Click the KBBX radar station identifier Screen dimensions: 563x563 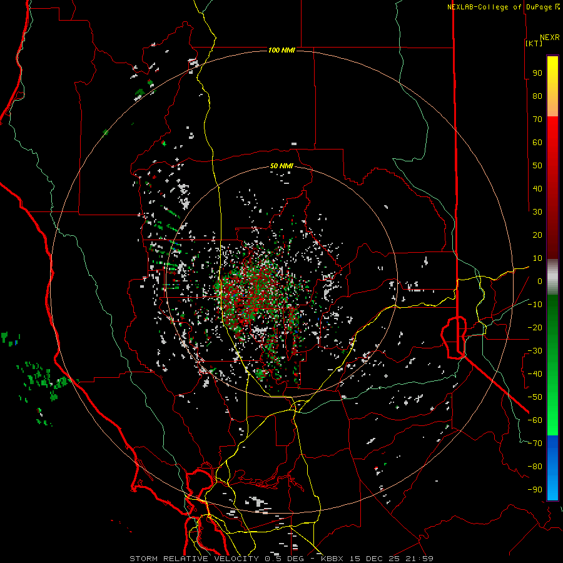[x=332, y=559]
